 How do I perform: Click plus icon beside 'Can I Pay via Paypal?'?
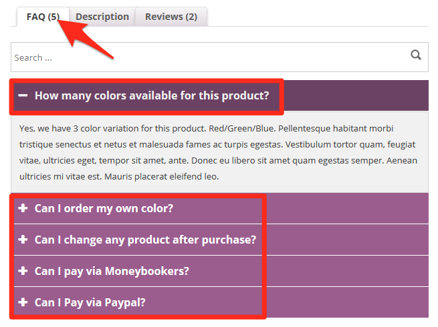point(23,302)
